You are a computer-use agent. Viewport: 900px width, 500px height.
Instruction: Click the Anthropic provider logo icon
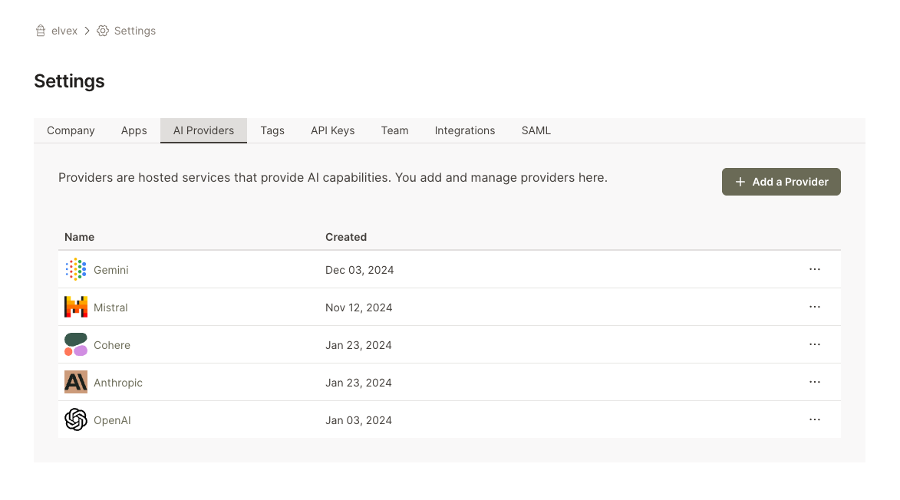(75, 383)
